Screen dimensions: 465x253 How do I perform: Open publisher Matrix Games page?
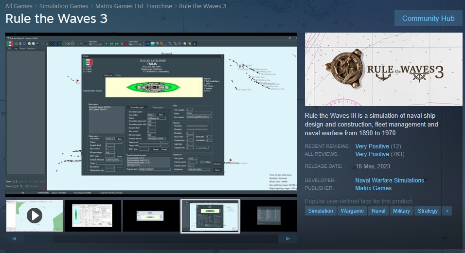pos(373,188)
